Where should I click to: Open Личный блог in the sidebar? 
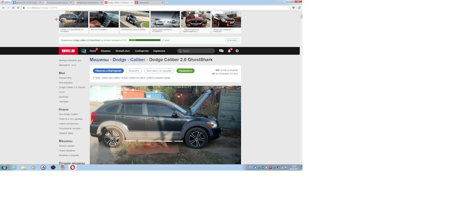point(65,78)
